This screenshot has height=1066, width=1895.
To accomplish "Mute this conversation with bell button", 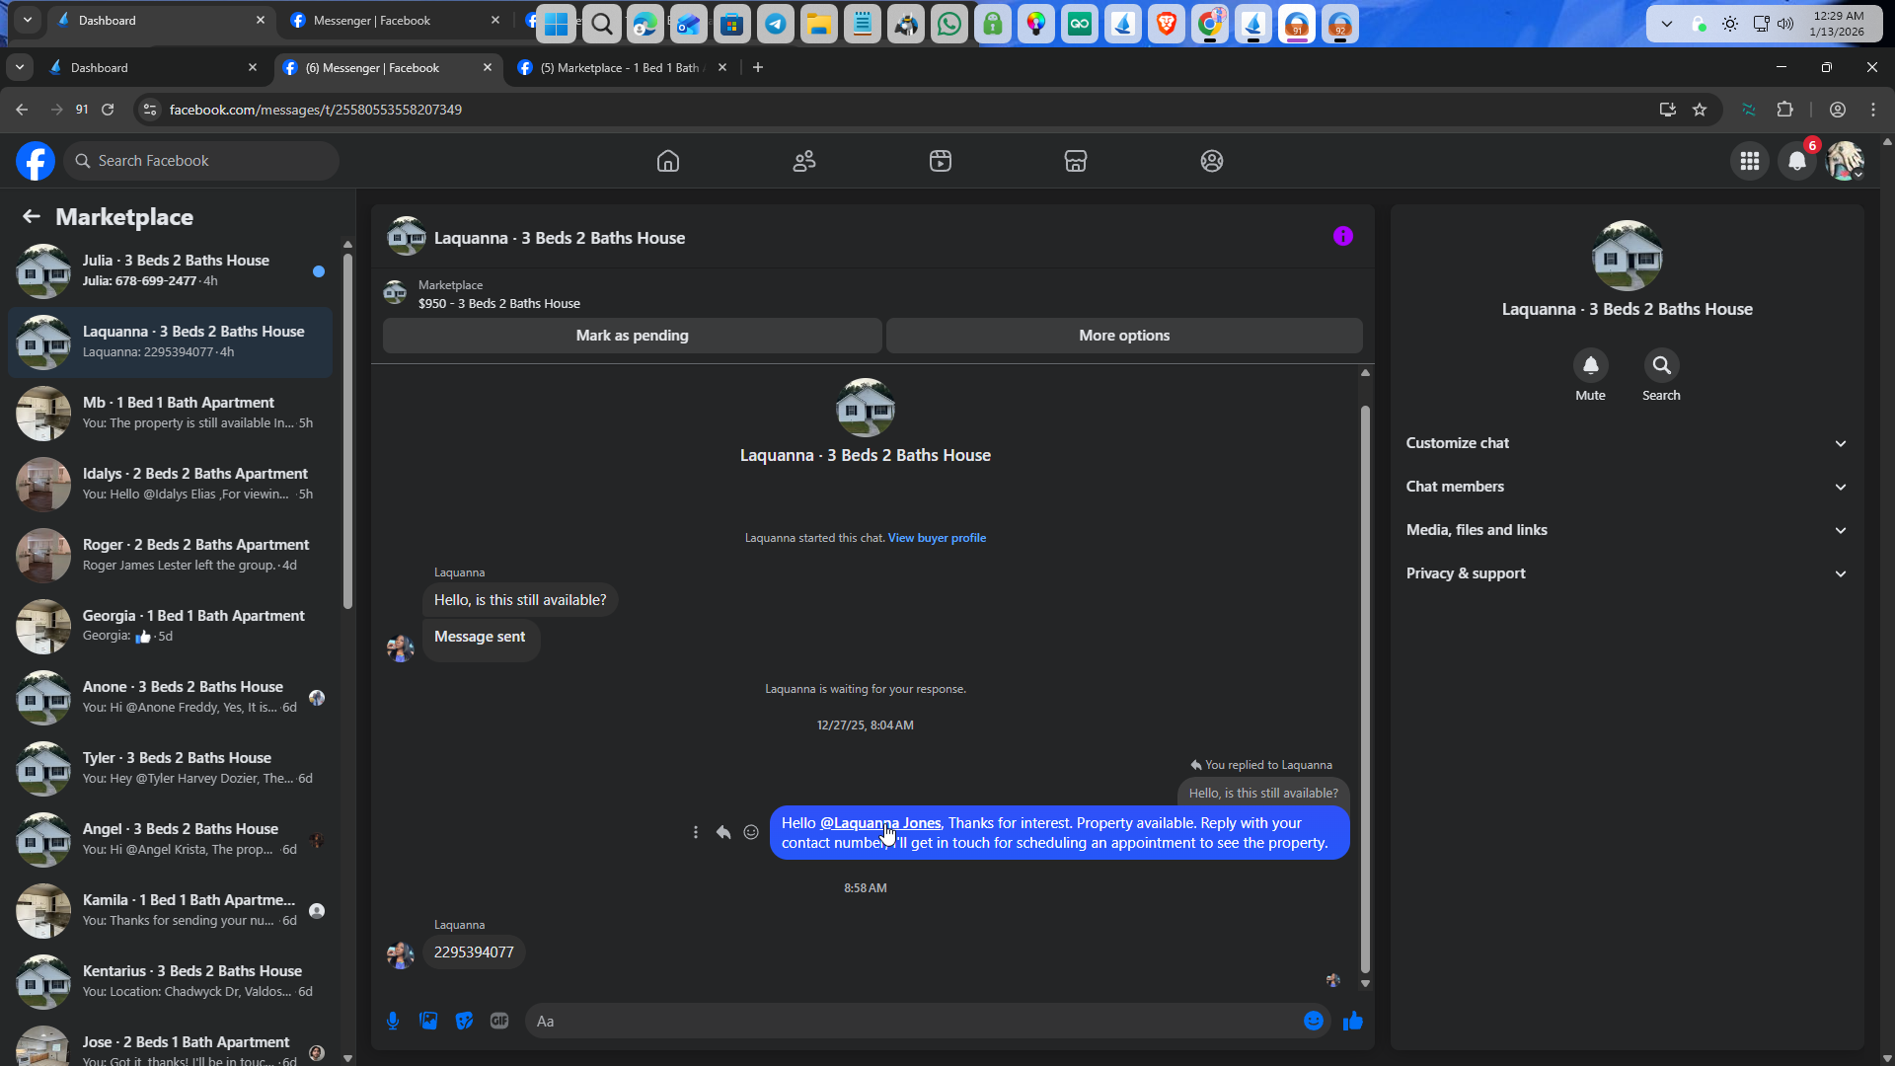I will [x=1590, y=366].
